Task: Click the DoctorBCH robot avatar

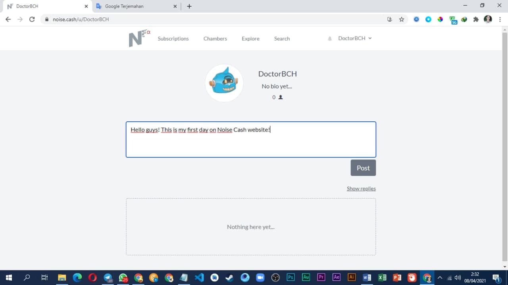Action: pos(224,83)
